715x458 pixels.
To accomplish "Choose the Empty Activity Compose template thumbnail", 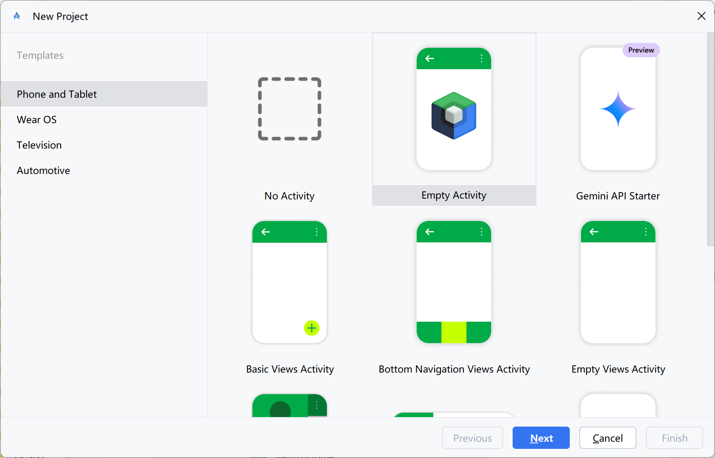I will (x=454, y=109).
